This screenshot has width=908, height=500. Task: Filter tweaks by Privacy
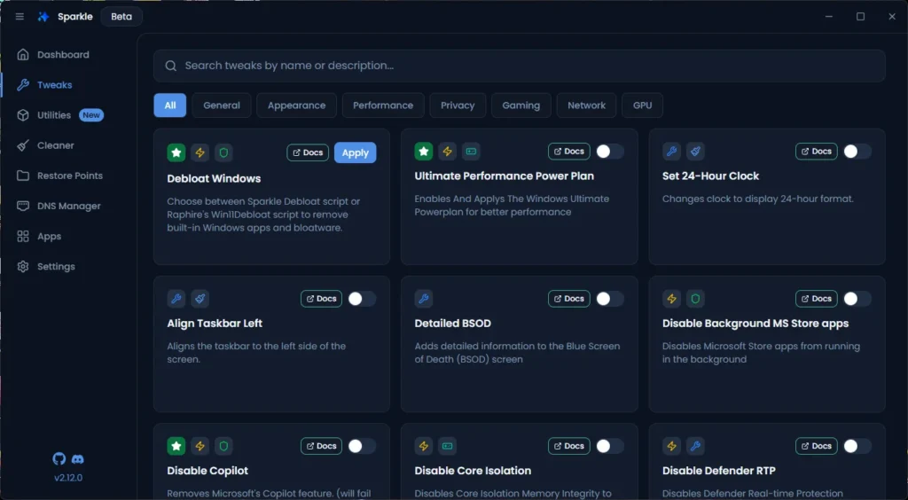coord(458,105)
